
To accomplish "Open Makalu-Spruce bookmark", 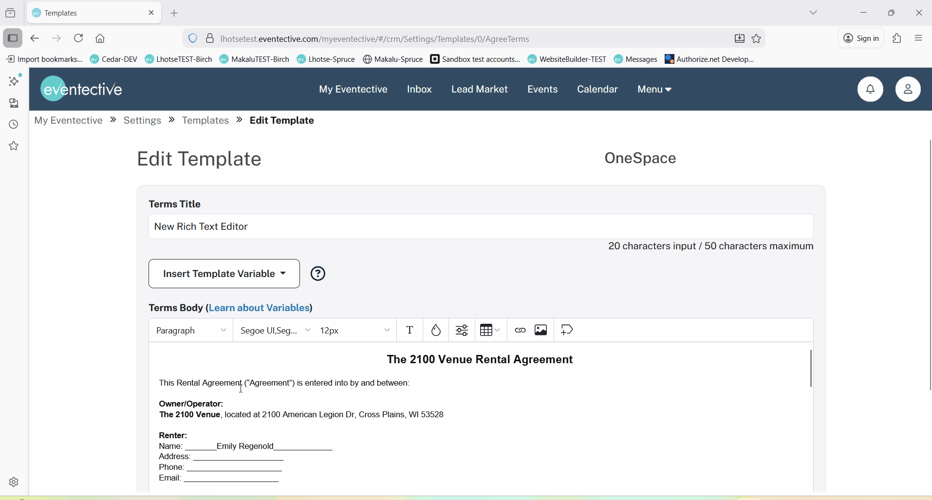I will tap(393, 59).
